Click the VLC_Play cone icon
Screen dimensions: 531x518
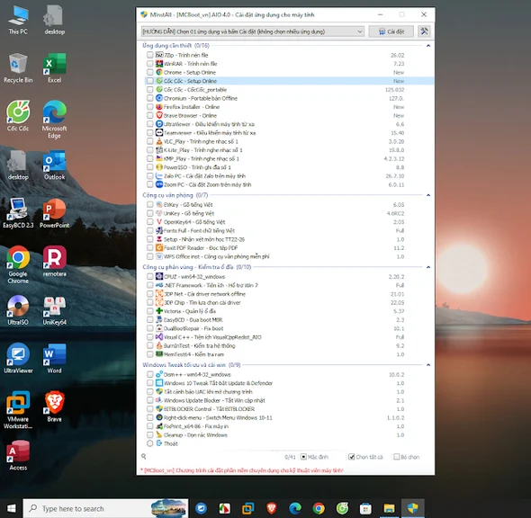159,141
